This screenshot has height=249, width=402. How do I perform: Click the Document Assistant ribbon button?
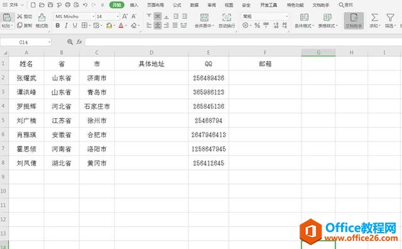354,21
